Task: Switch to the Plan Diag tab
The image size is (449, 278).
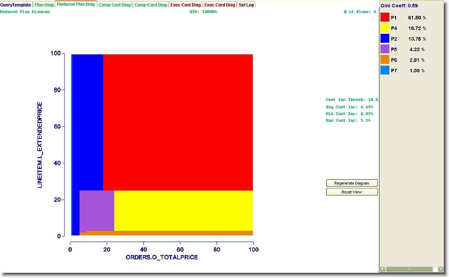Action: [44, 5]
